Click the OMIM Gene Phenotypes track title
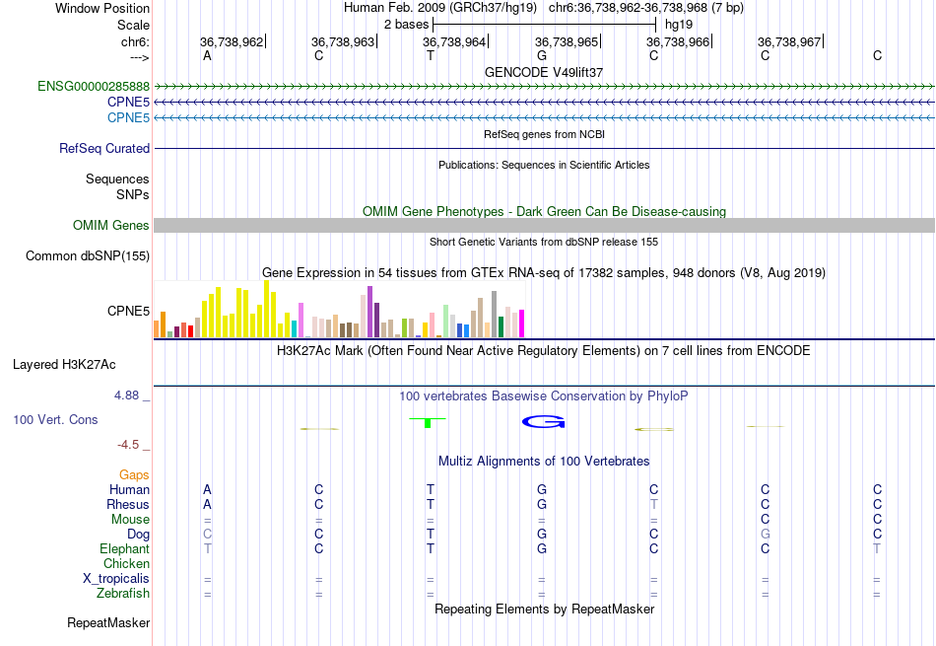936x646 pixels. 545,211
